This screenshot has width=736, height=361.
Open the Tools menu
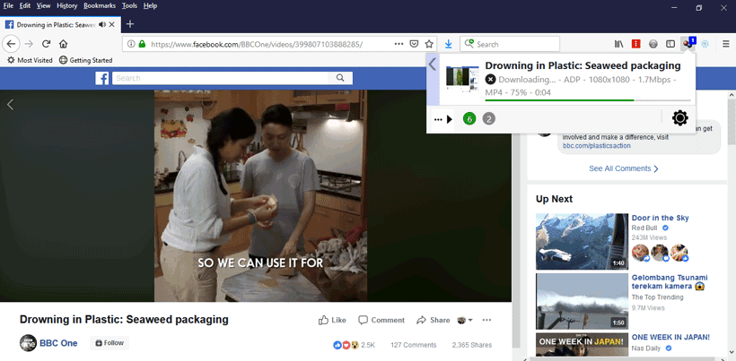pos(129,6)
